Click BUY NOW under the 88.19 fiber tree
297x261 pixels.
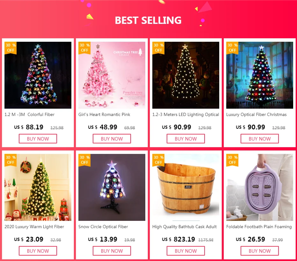click(x=38, y=139)
